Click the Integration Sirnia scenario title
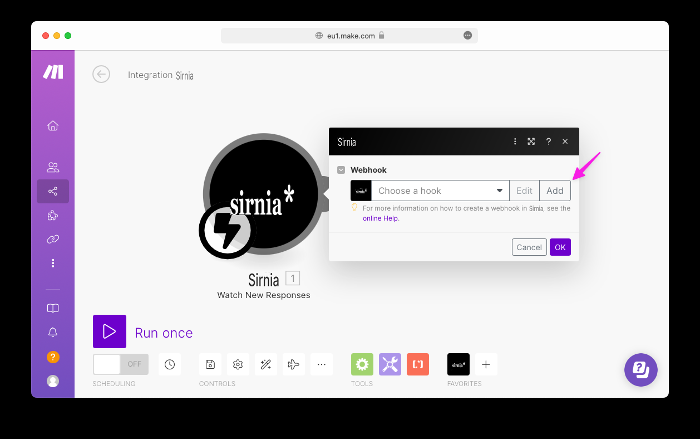This screenshot has height=439, width=700. (x=161, y=75)
